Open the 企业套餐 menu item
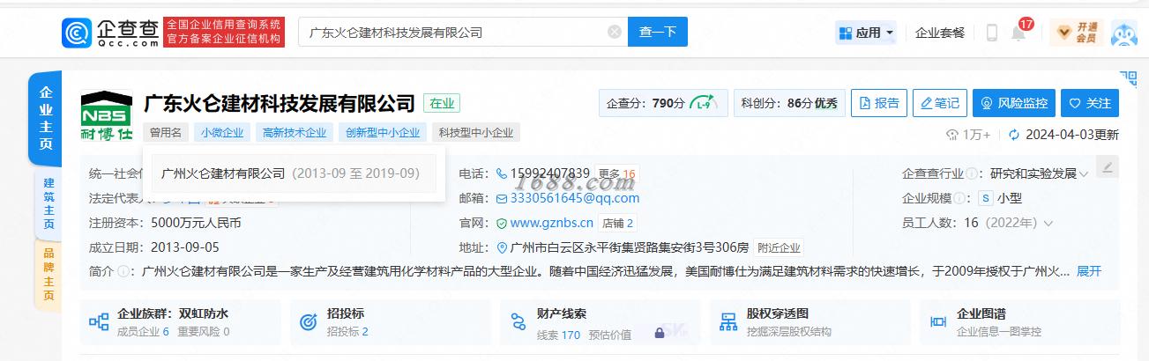 940,33
